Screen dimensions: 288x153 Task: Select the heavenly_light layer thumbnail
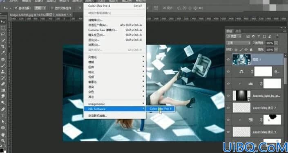241,96
